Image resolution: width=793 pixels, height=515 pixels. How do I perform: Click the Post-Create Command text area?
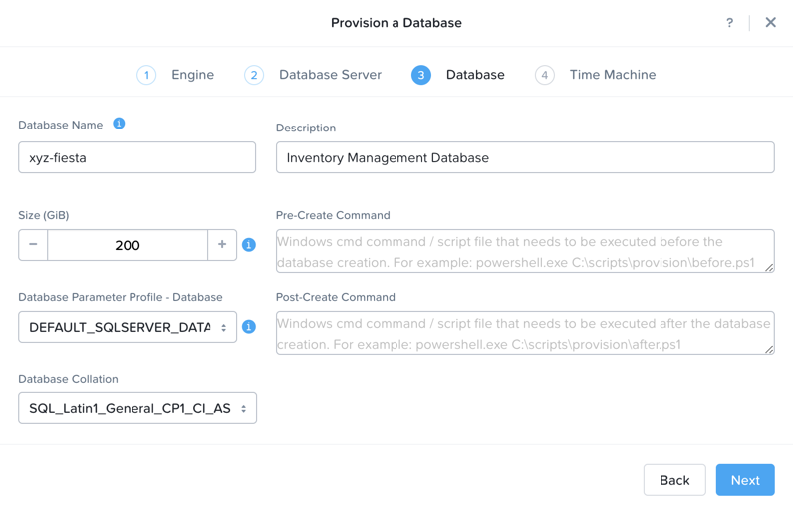(x=525, y=333)
